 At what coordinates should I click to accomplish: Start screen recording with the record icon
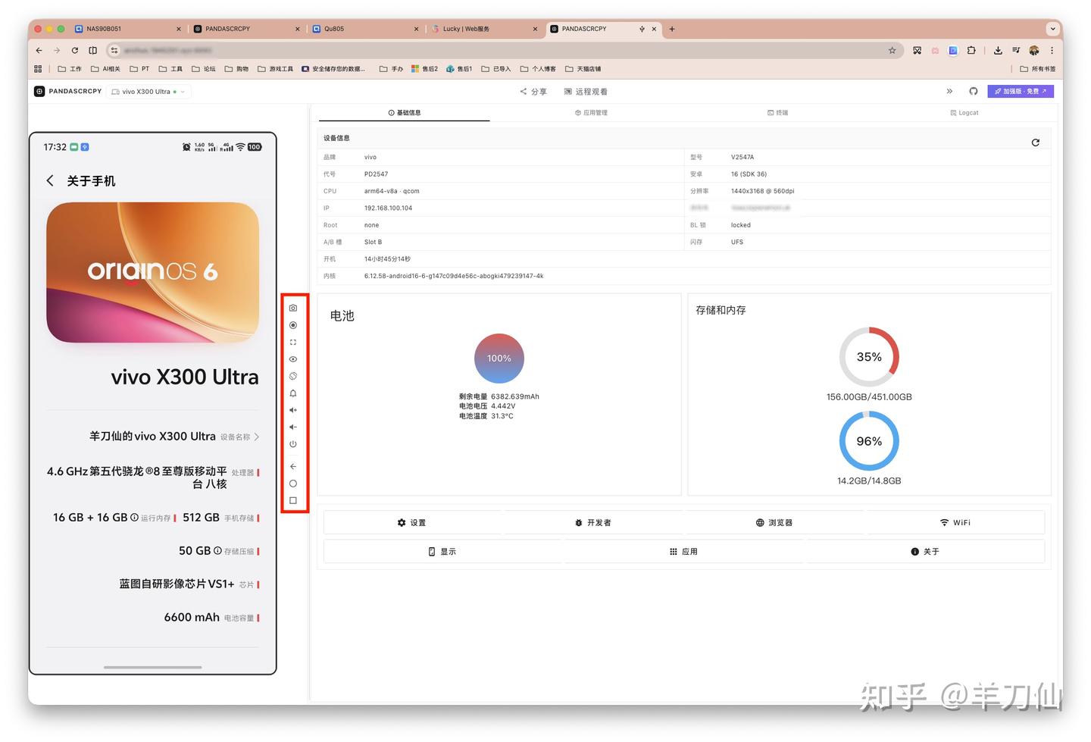tap(293, 325)
